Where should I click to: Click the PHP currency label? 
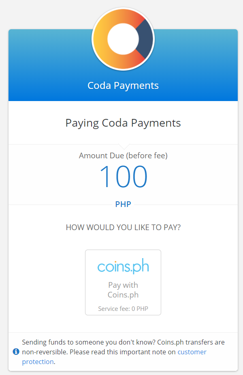(x=123, y=204)
